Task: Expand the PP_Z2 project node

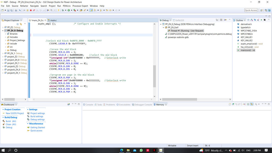Action: click(x=3, y=27)
